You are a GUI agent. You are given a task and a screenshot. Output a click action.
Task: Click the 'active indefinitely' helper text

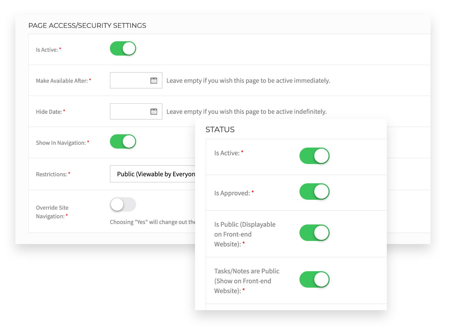point(246,112)
